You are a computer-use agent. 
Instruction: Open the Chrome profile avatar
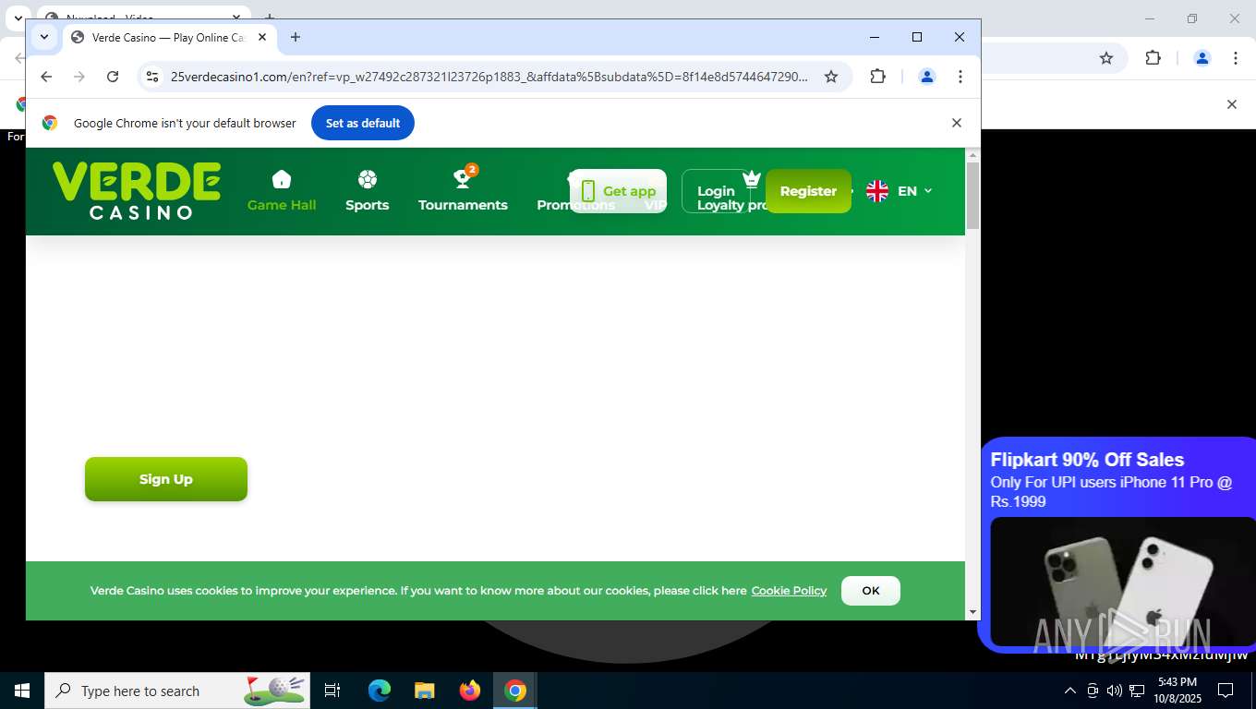(x=927, y=77)
